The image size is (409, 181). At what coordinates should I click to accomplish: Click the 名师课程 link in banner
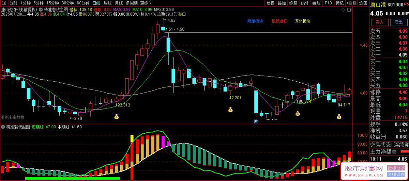pos(396,175)
